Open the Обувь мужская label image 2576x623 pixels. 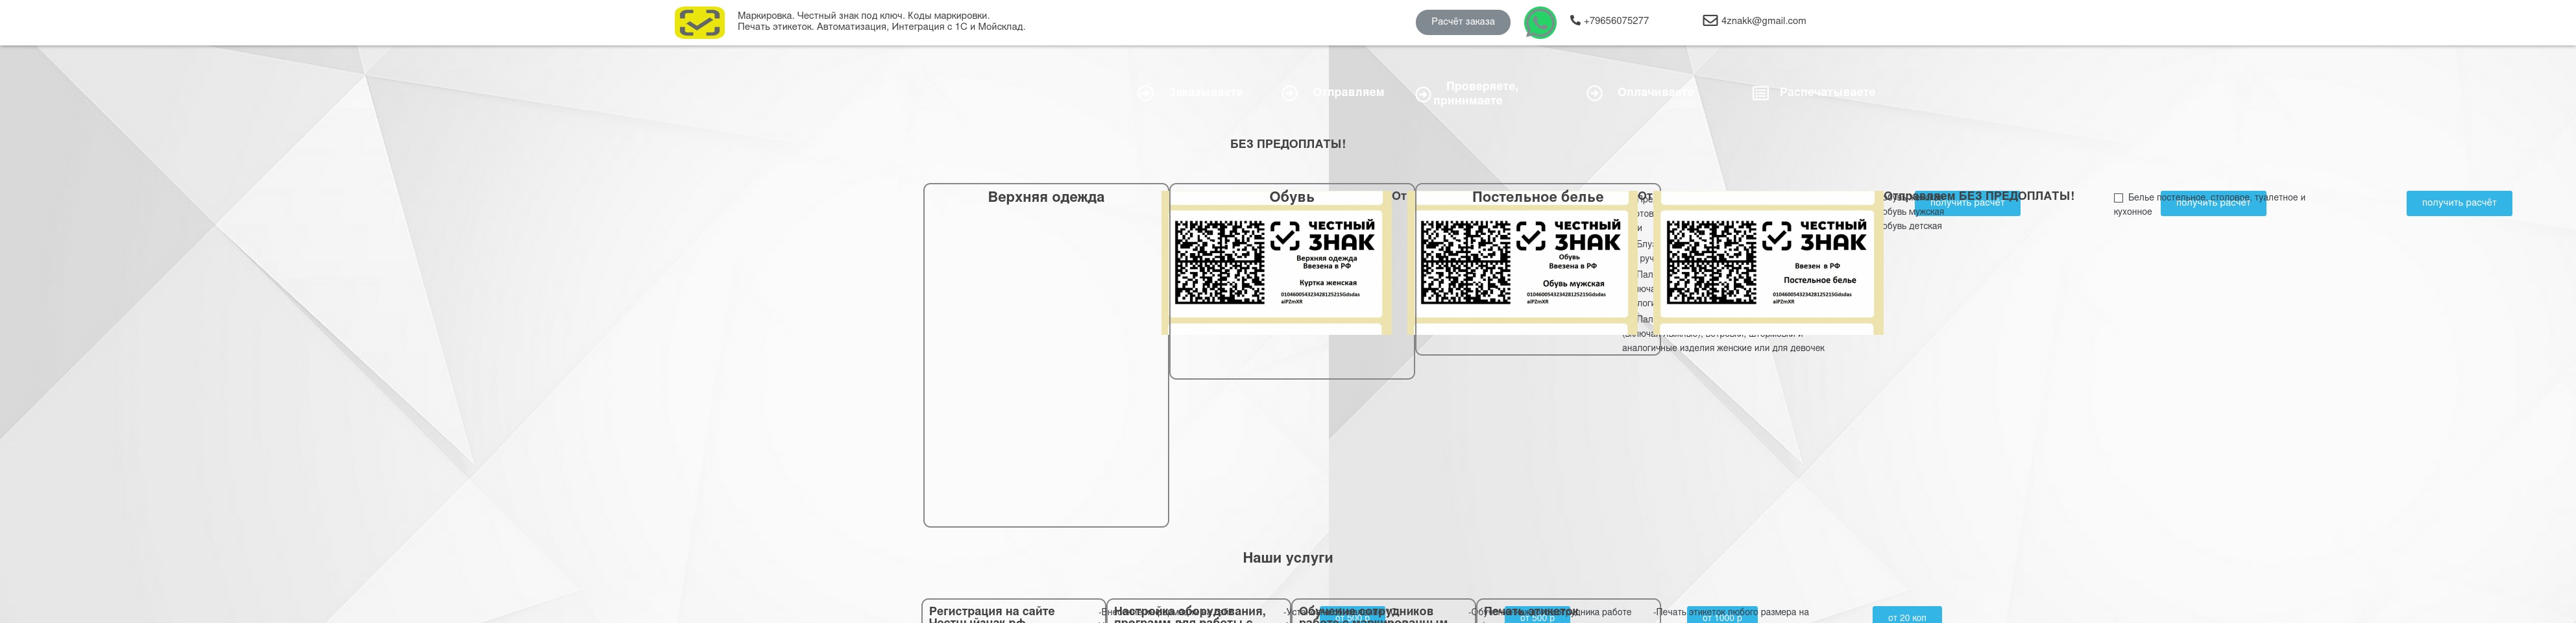1522,263
